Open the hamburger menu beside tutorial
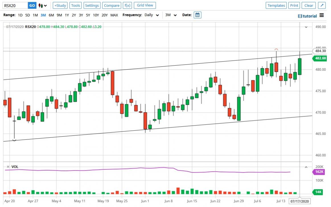 pos(322,15)
